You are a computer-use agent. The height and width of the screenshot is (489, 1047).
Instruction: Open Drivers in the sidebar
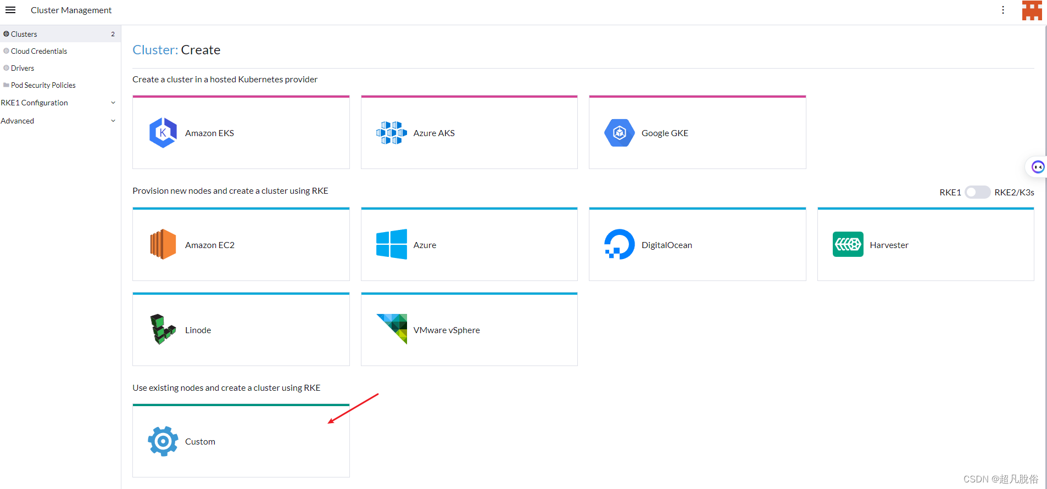tap(60, 68)
